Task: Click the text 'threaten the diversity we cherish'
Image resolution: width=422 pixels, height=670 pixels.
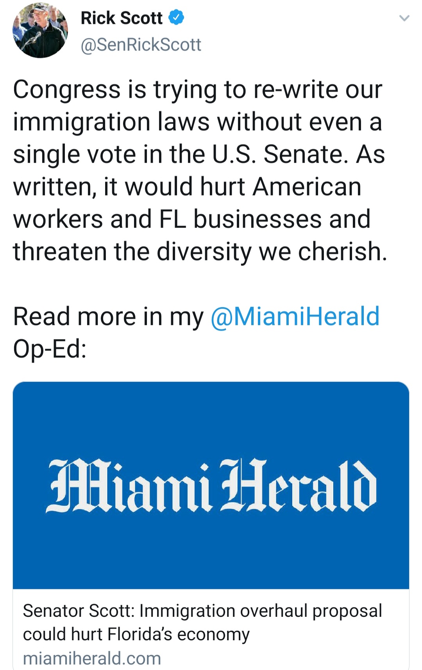Action: tap(200, 251)
